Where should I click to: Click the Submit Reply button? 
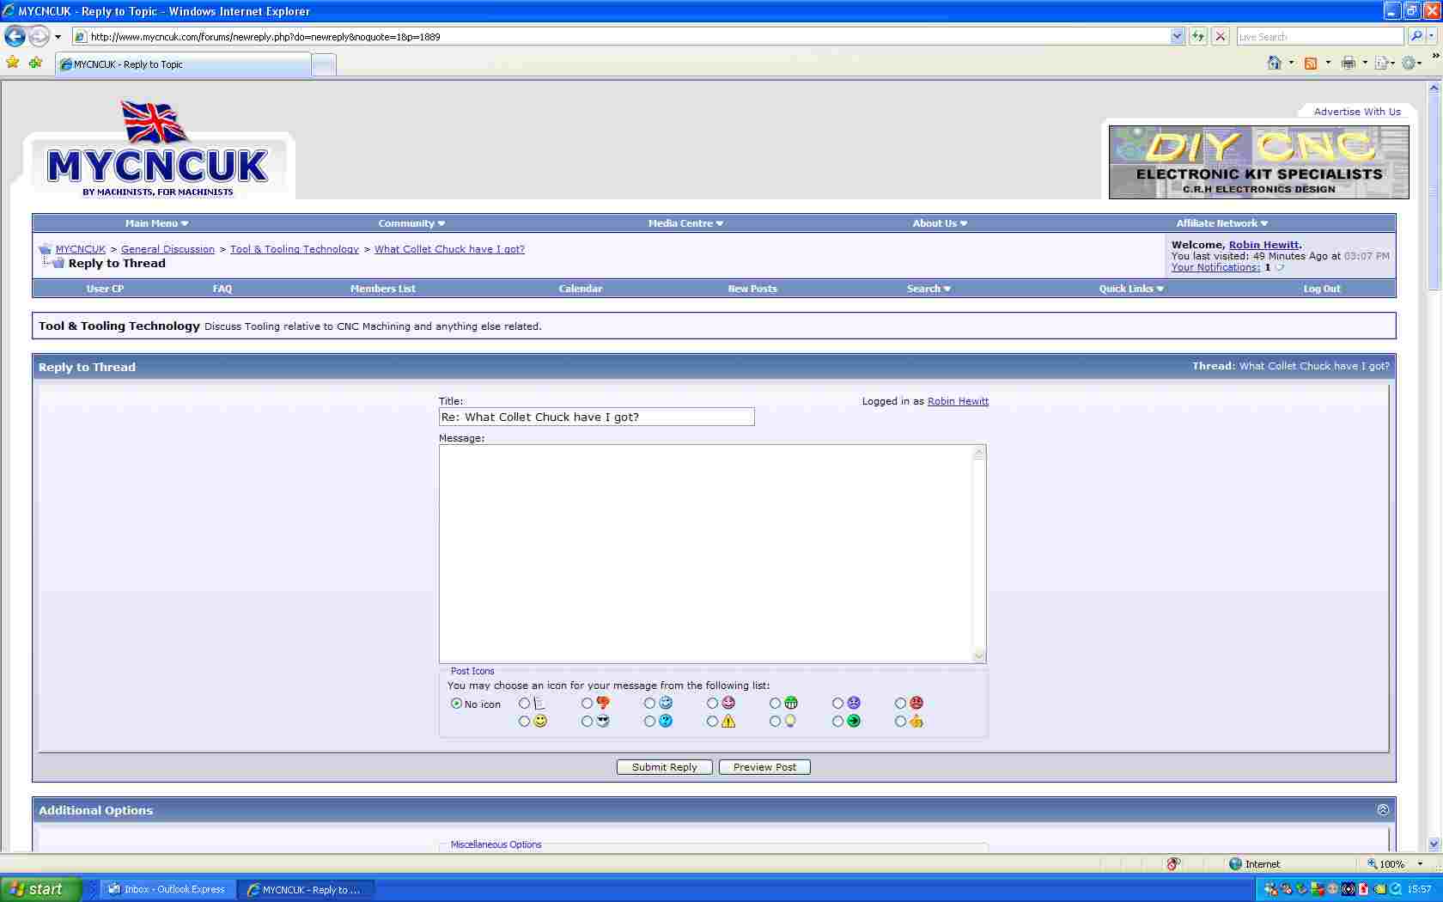point(665,767)
